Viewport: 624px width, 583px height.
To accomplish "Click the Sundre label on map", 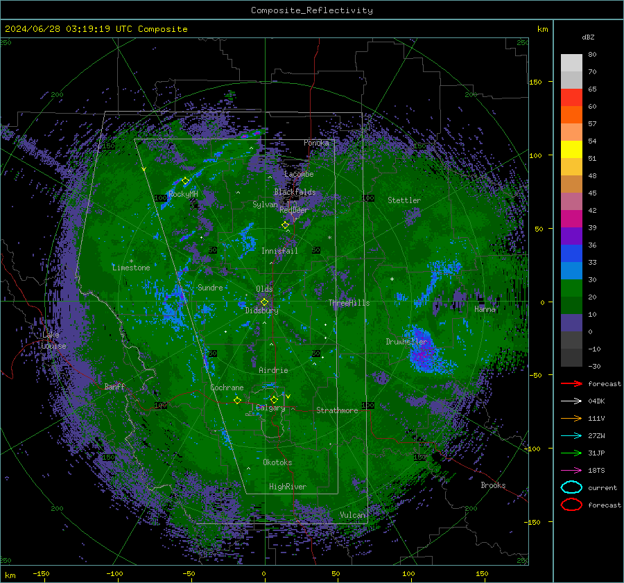I will pyautogui.click(x=210, y=288).
